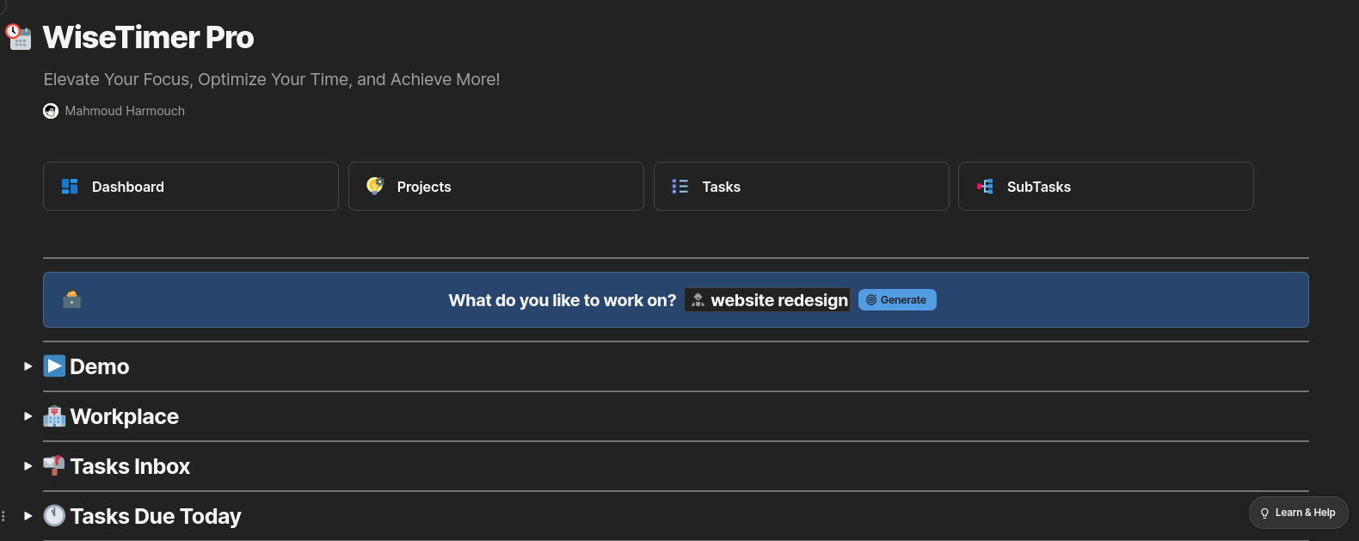Click Mahmoud Harmouch's avatar icon

[51, 111]
